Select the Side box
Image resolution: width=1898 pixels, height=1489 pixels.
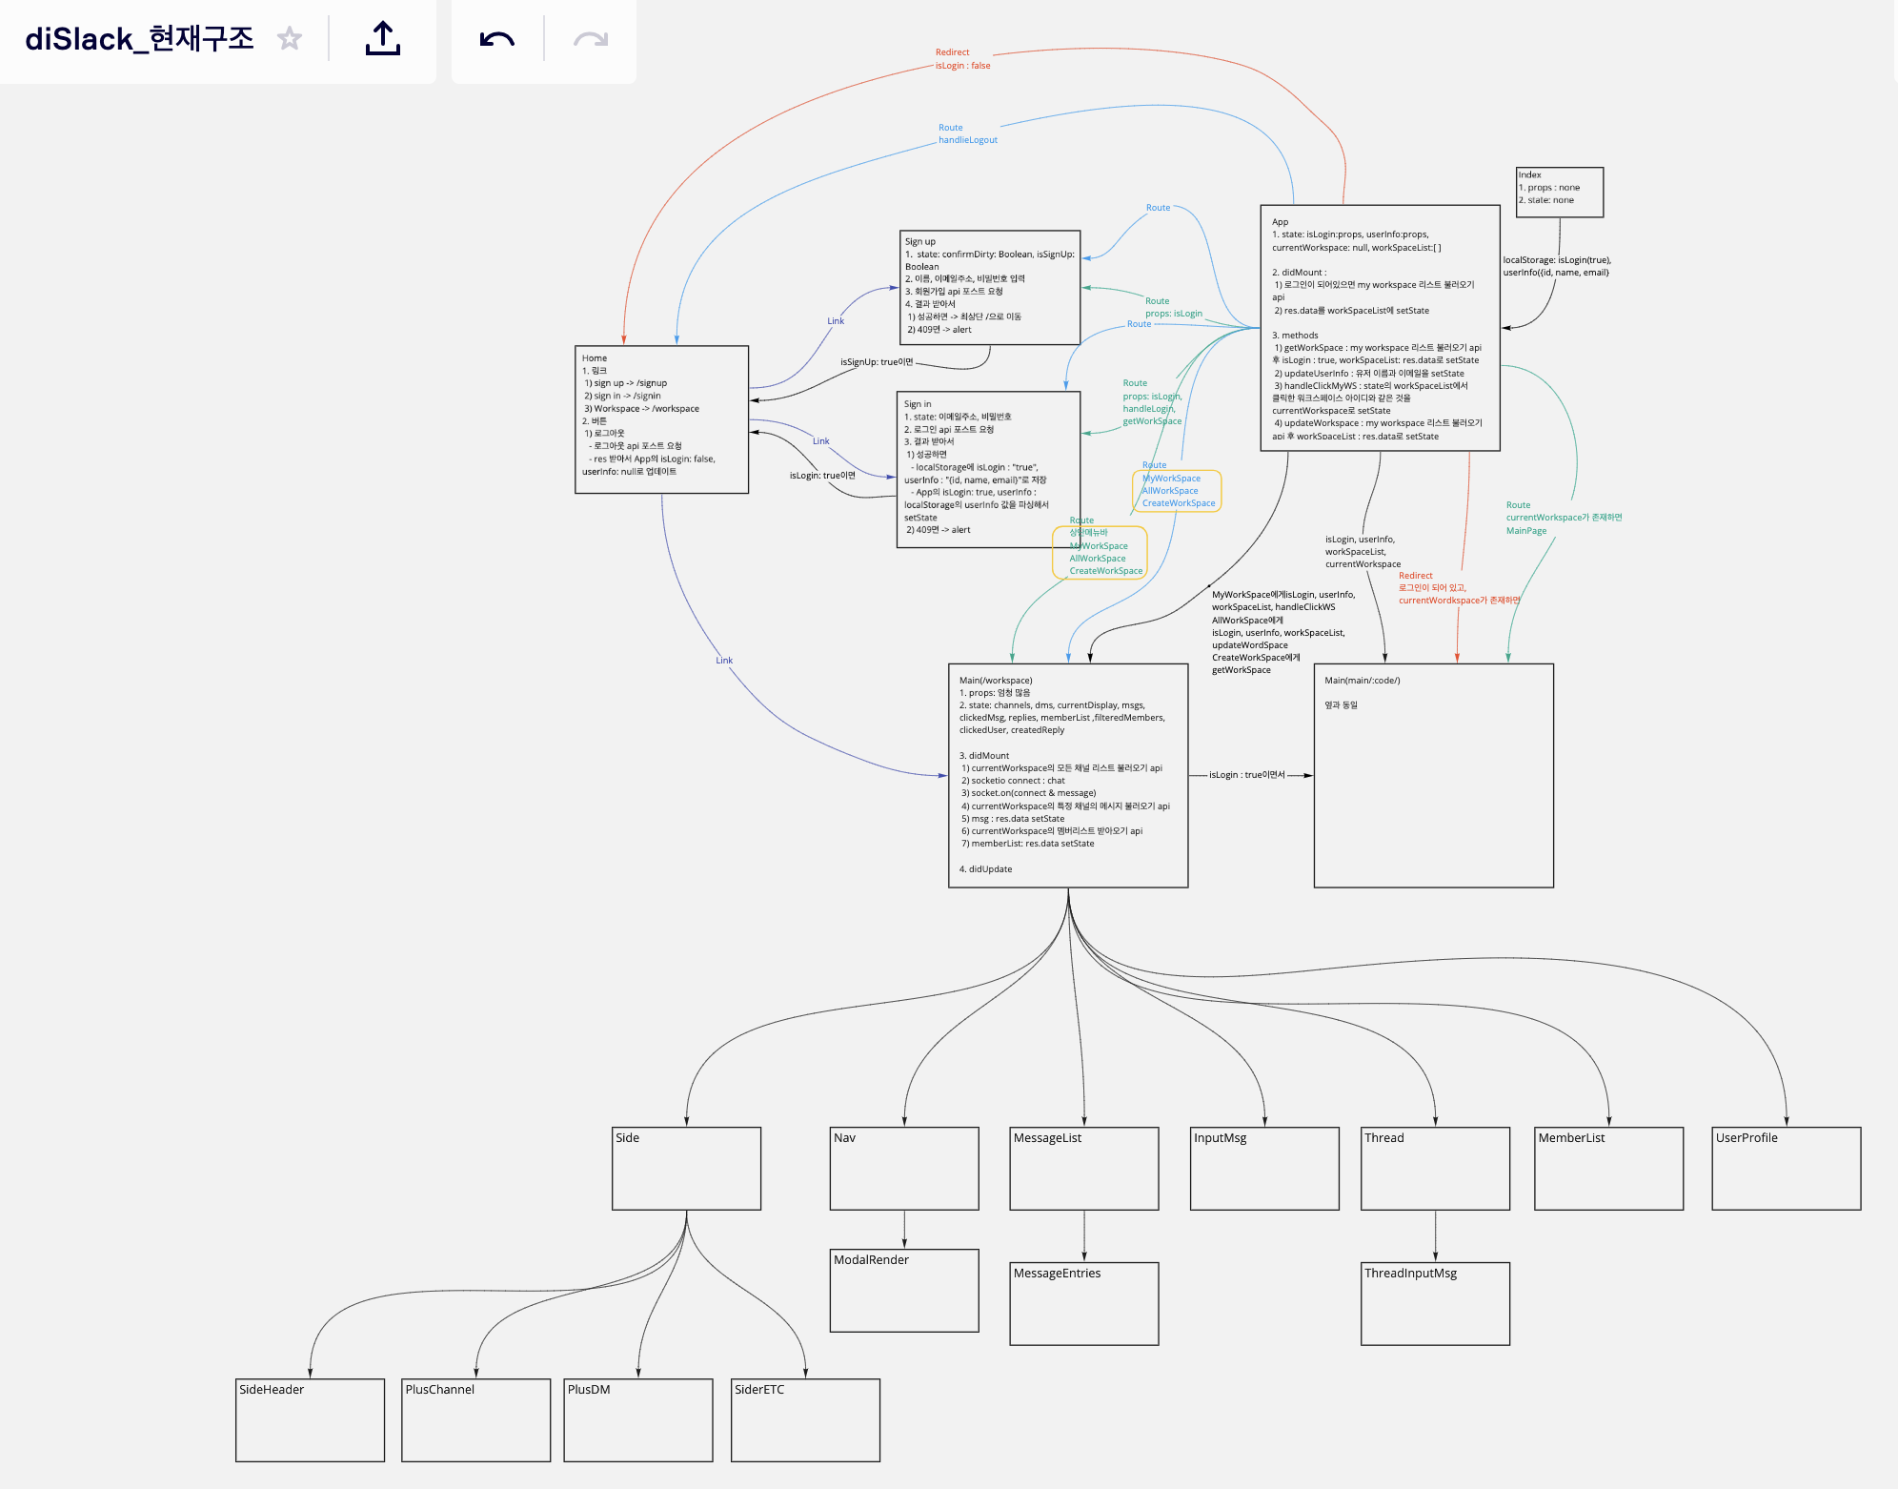[687, 1169]
